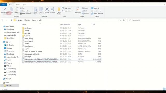Open the Easy access dropdown
This screenshot has height=93, width=166.
coord(67,11)
